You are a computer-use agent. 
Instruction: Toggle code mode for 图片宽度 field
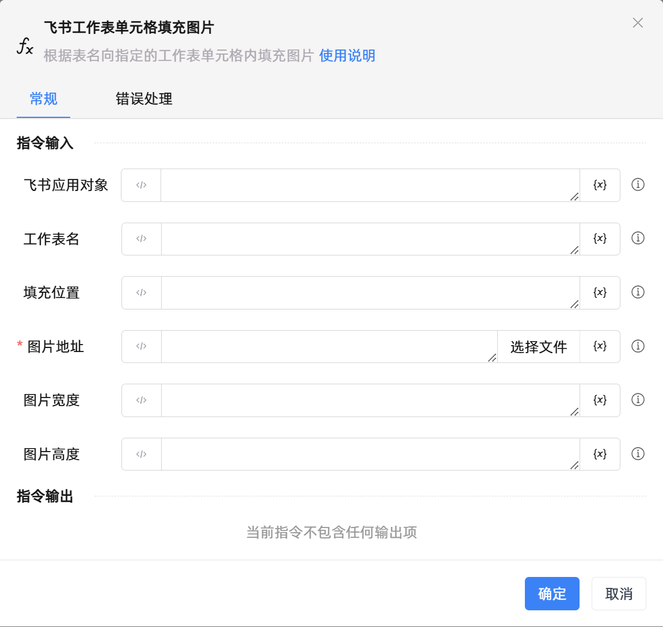[141, 400]
